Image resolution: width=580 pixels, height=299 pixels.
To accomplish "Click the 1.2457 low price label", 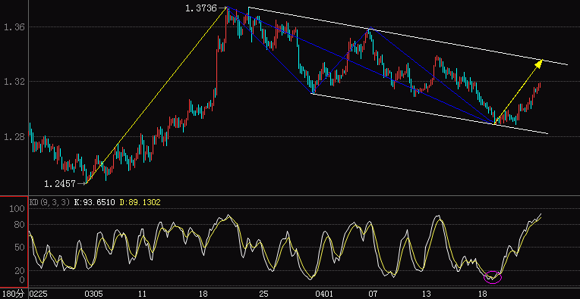I will 60,183.
